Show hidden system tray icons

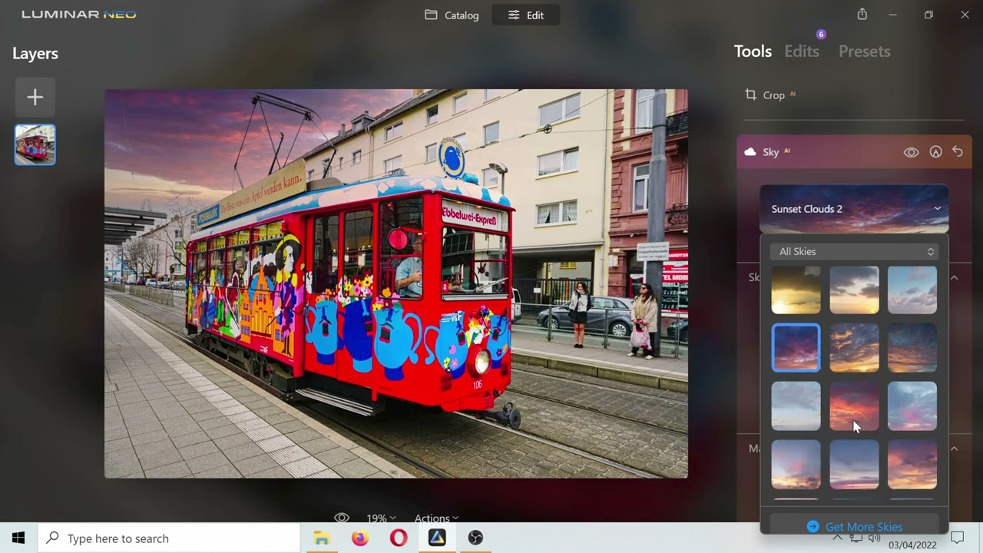click(x=838, y=538)
